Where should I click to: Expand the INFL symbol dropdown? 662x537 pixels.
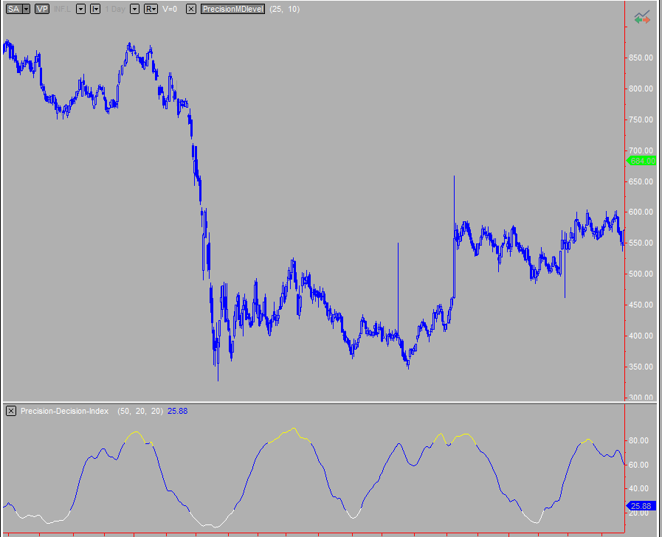pyautogui.click(x=80, y=9)
